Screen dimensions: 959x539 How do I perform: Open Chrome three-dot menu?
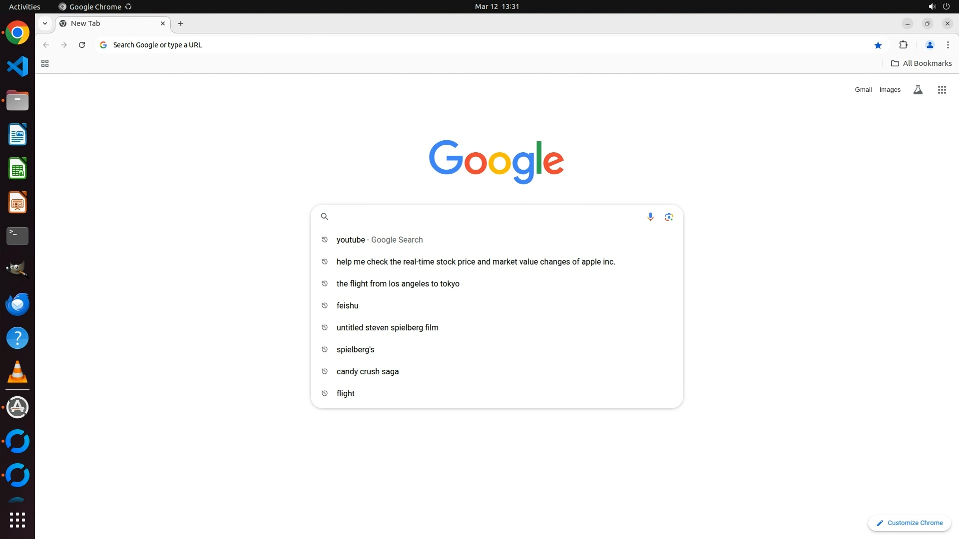(948, 45)
